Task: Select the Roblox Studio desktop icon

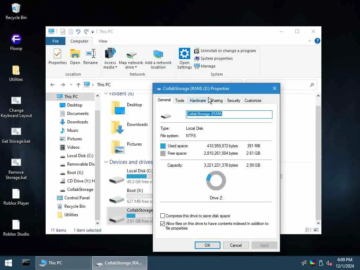Action: (16, 228)
